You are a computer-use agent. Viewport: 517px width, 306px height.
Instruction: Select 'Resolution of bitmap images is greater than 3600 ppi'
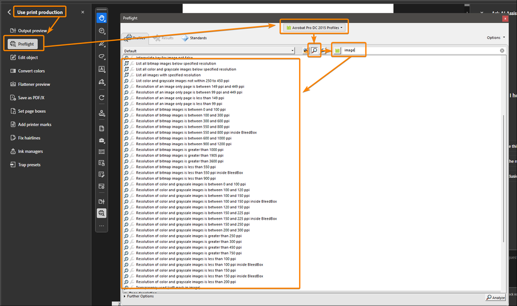(180, 161)
